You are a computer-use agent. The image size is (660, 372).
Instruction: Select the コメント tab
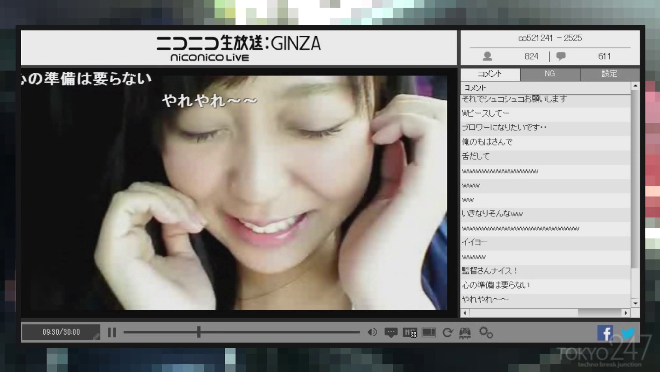point(490,74)
